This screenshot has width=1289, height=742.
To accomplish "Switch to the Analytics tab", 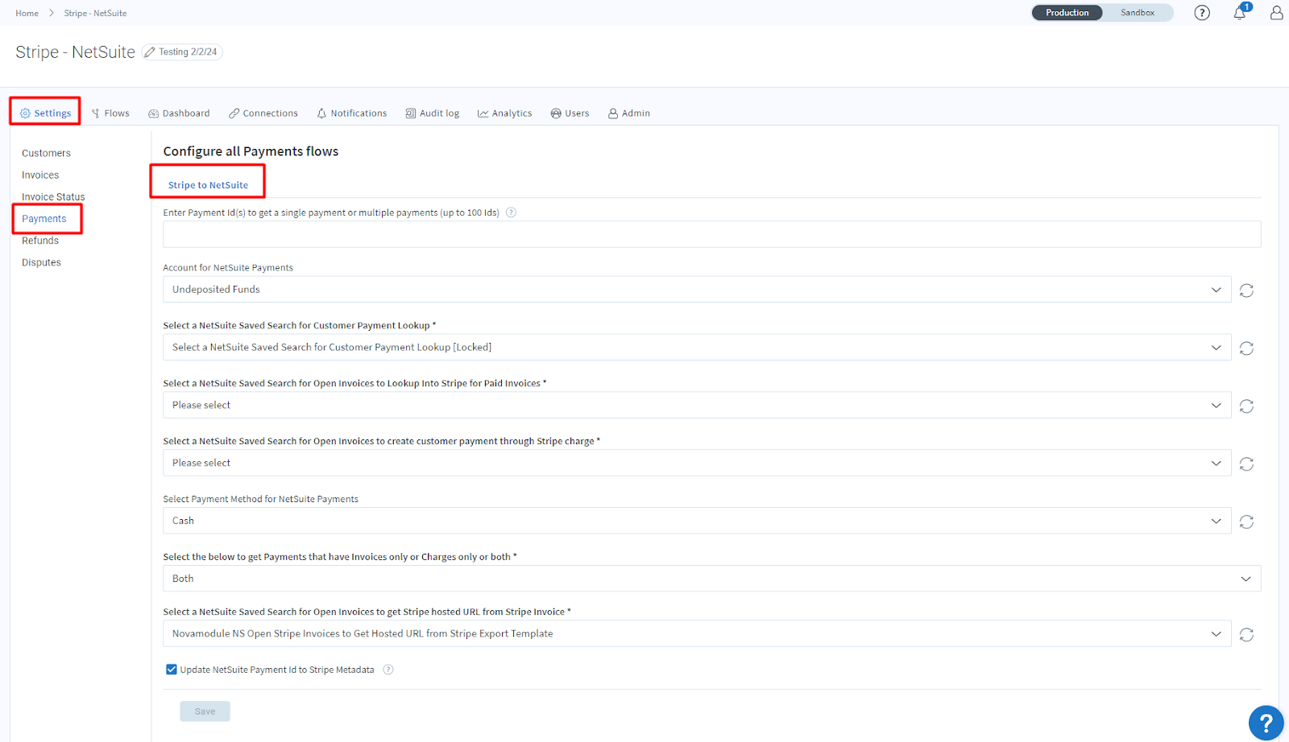I will point(505,113).
